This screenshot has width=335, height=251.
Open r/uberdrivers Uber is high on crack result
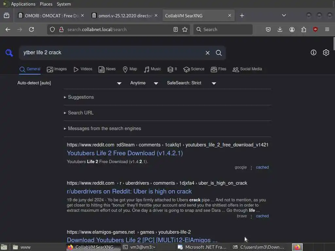coord(129,191)
